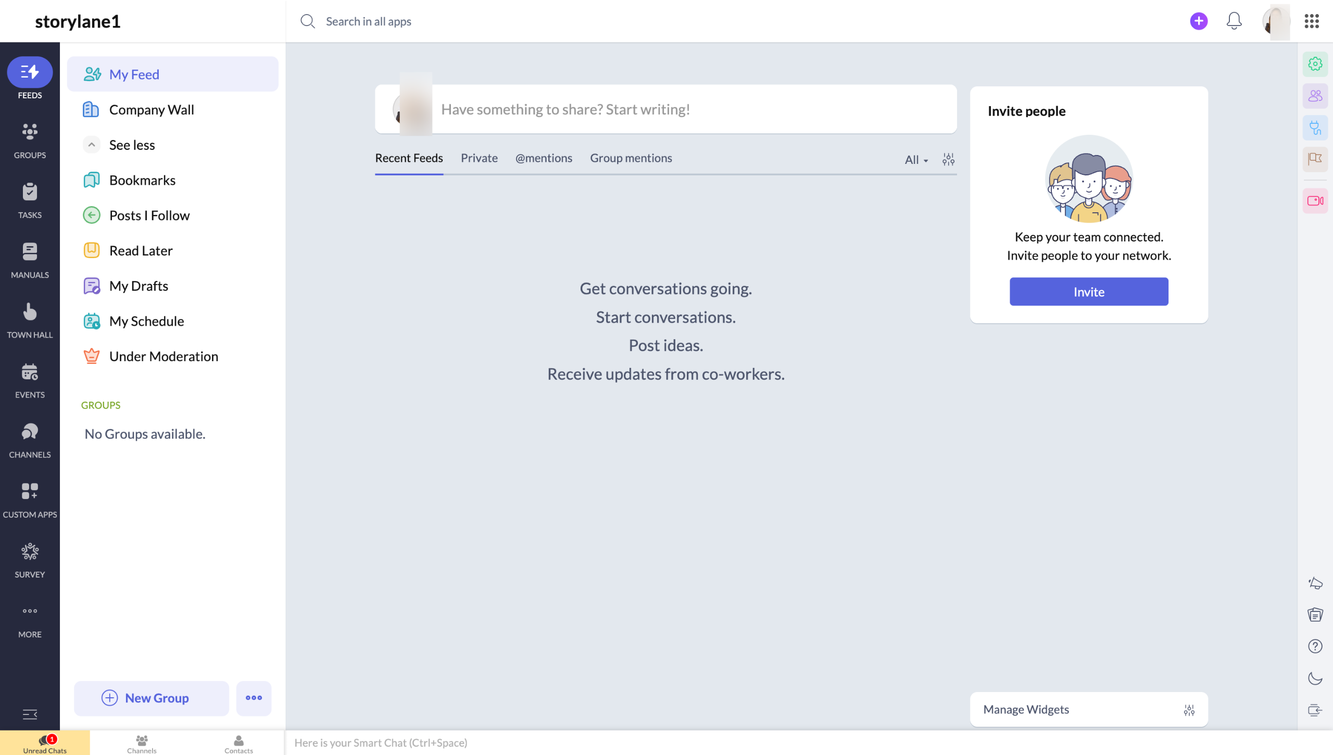Click the video camera icon

(x=1315, y=201)
